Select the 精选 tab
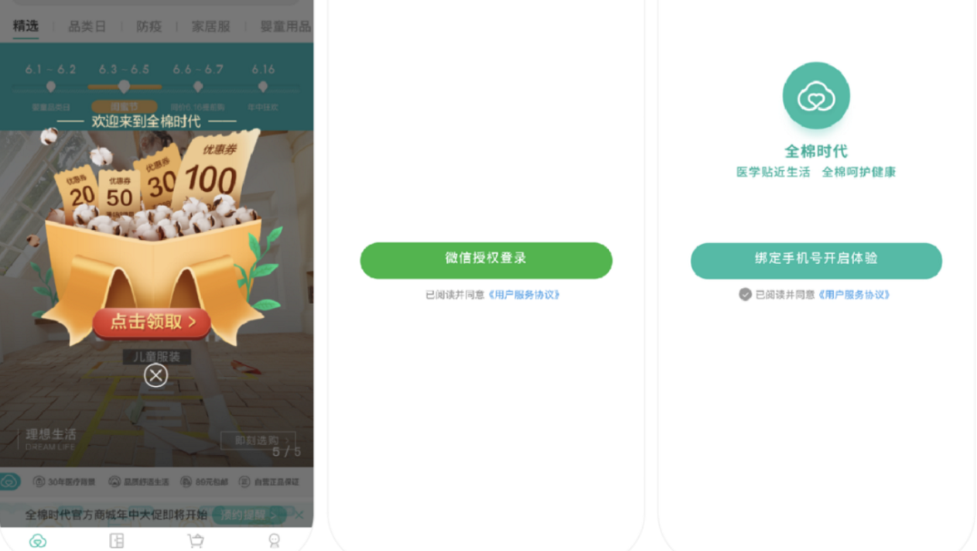 click(x=26, y=26)
